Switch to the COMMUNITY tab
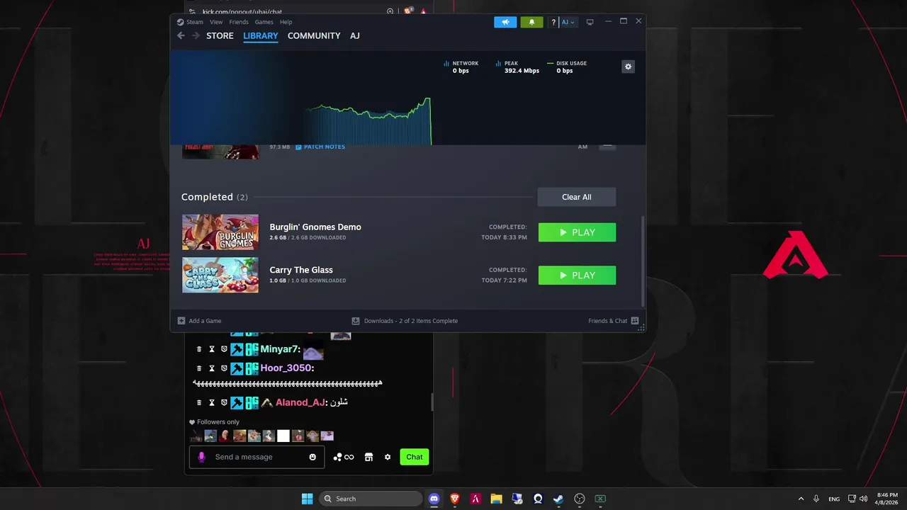 pos(314,35)
